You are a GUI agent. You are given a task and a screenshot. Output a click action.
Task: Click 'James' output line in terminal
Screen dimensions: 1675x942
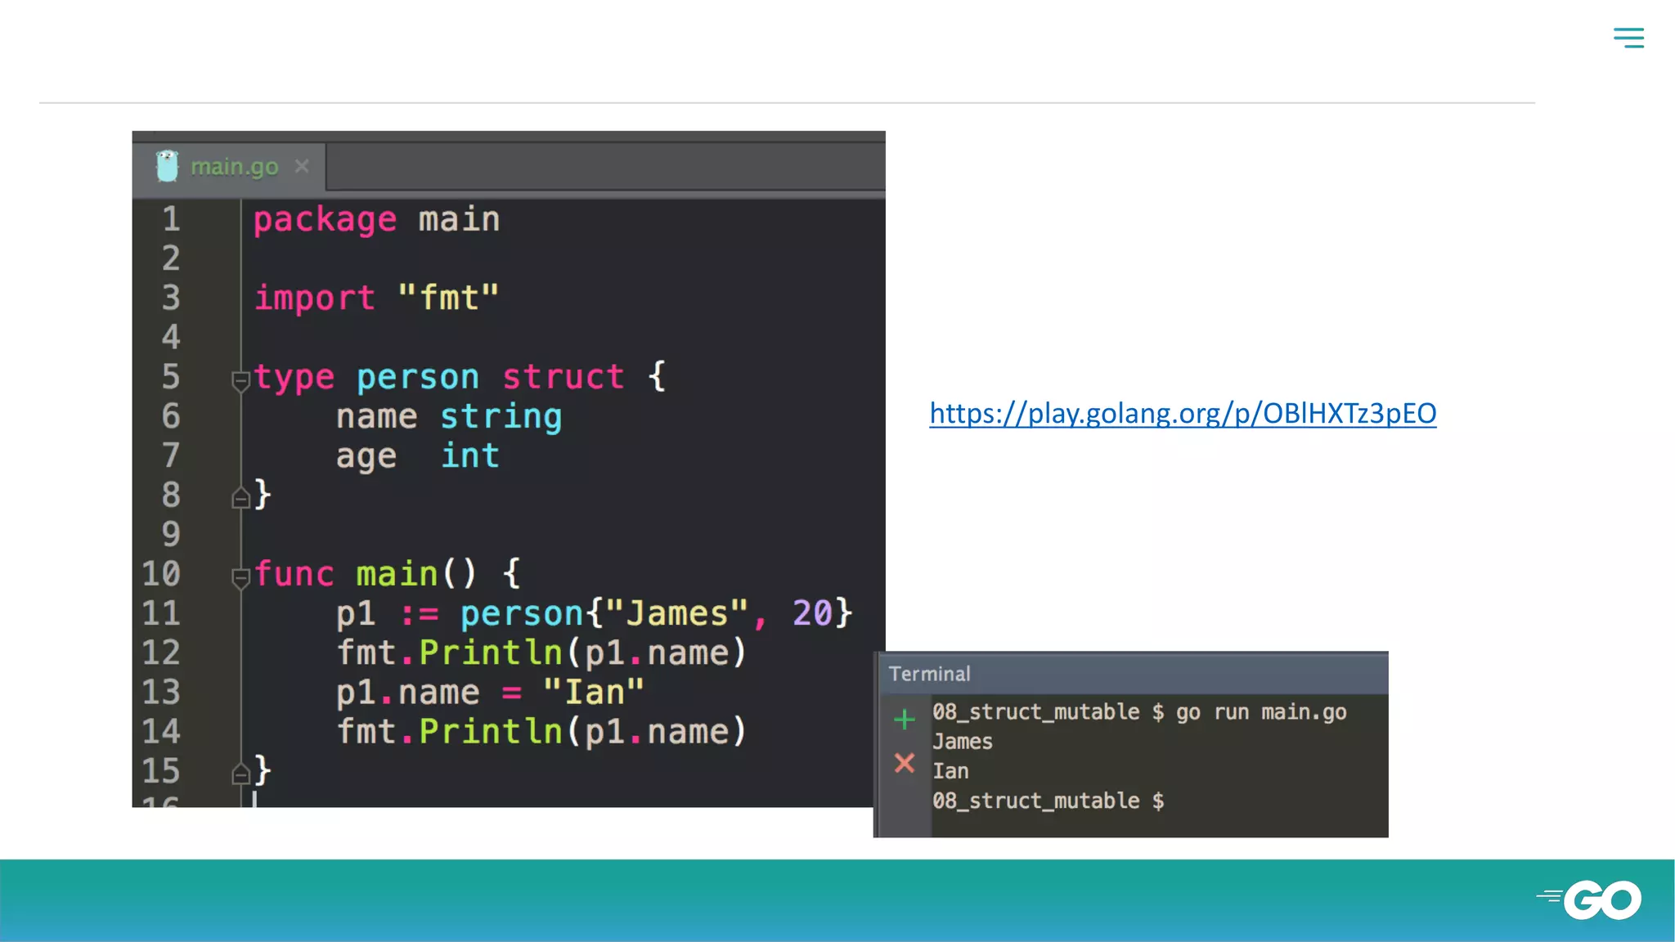click(x=963, y=742)
